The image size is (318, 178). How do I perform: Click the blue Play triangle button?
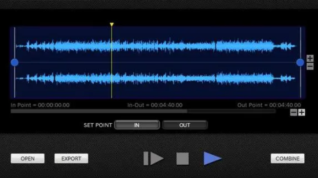212,158
